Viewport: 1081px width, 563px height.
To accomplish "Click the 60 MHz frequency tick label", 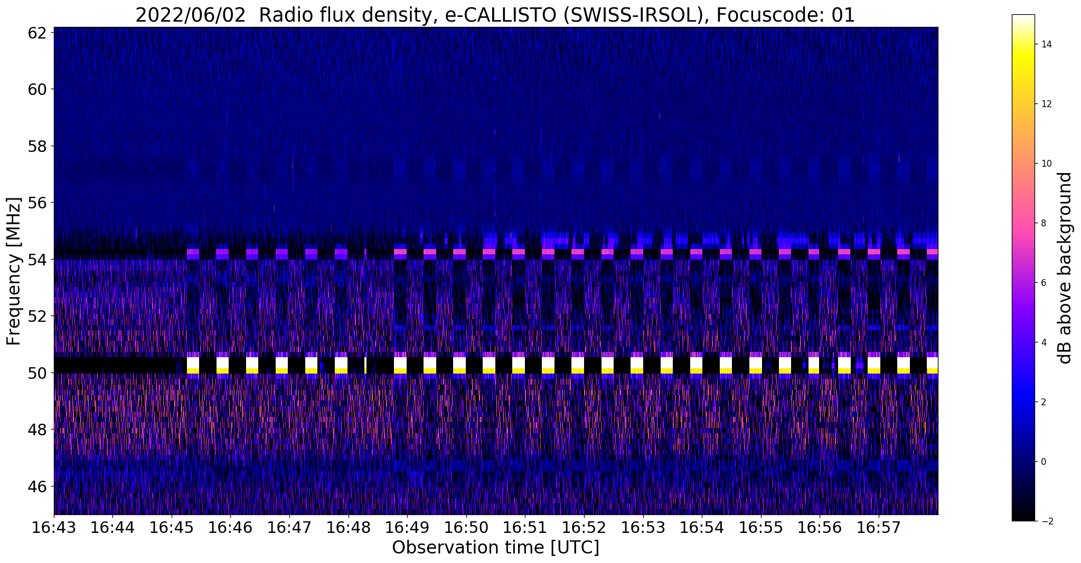I will point(37,89).
